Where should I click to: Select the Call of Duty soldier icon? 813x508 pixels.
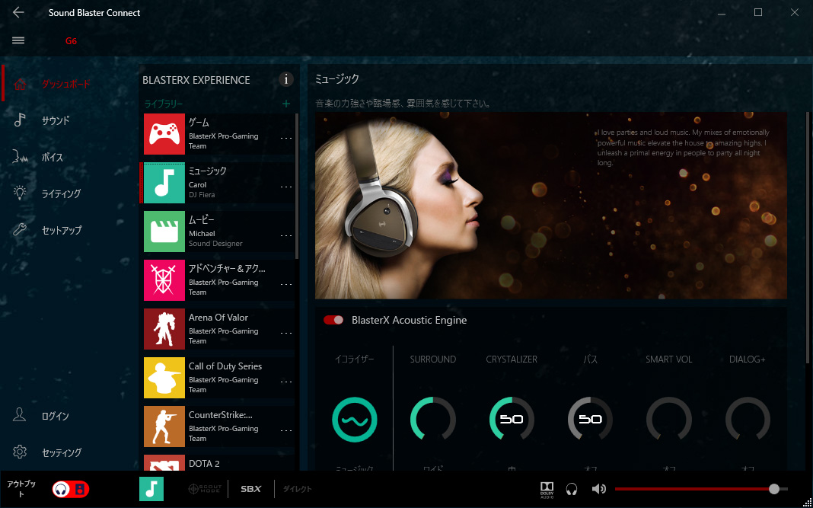pyautogui.click(x=164, y=378)
